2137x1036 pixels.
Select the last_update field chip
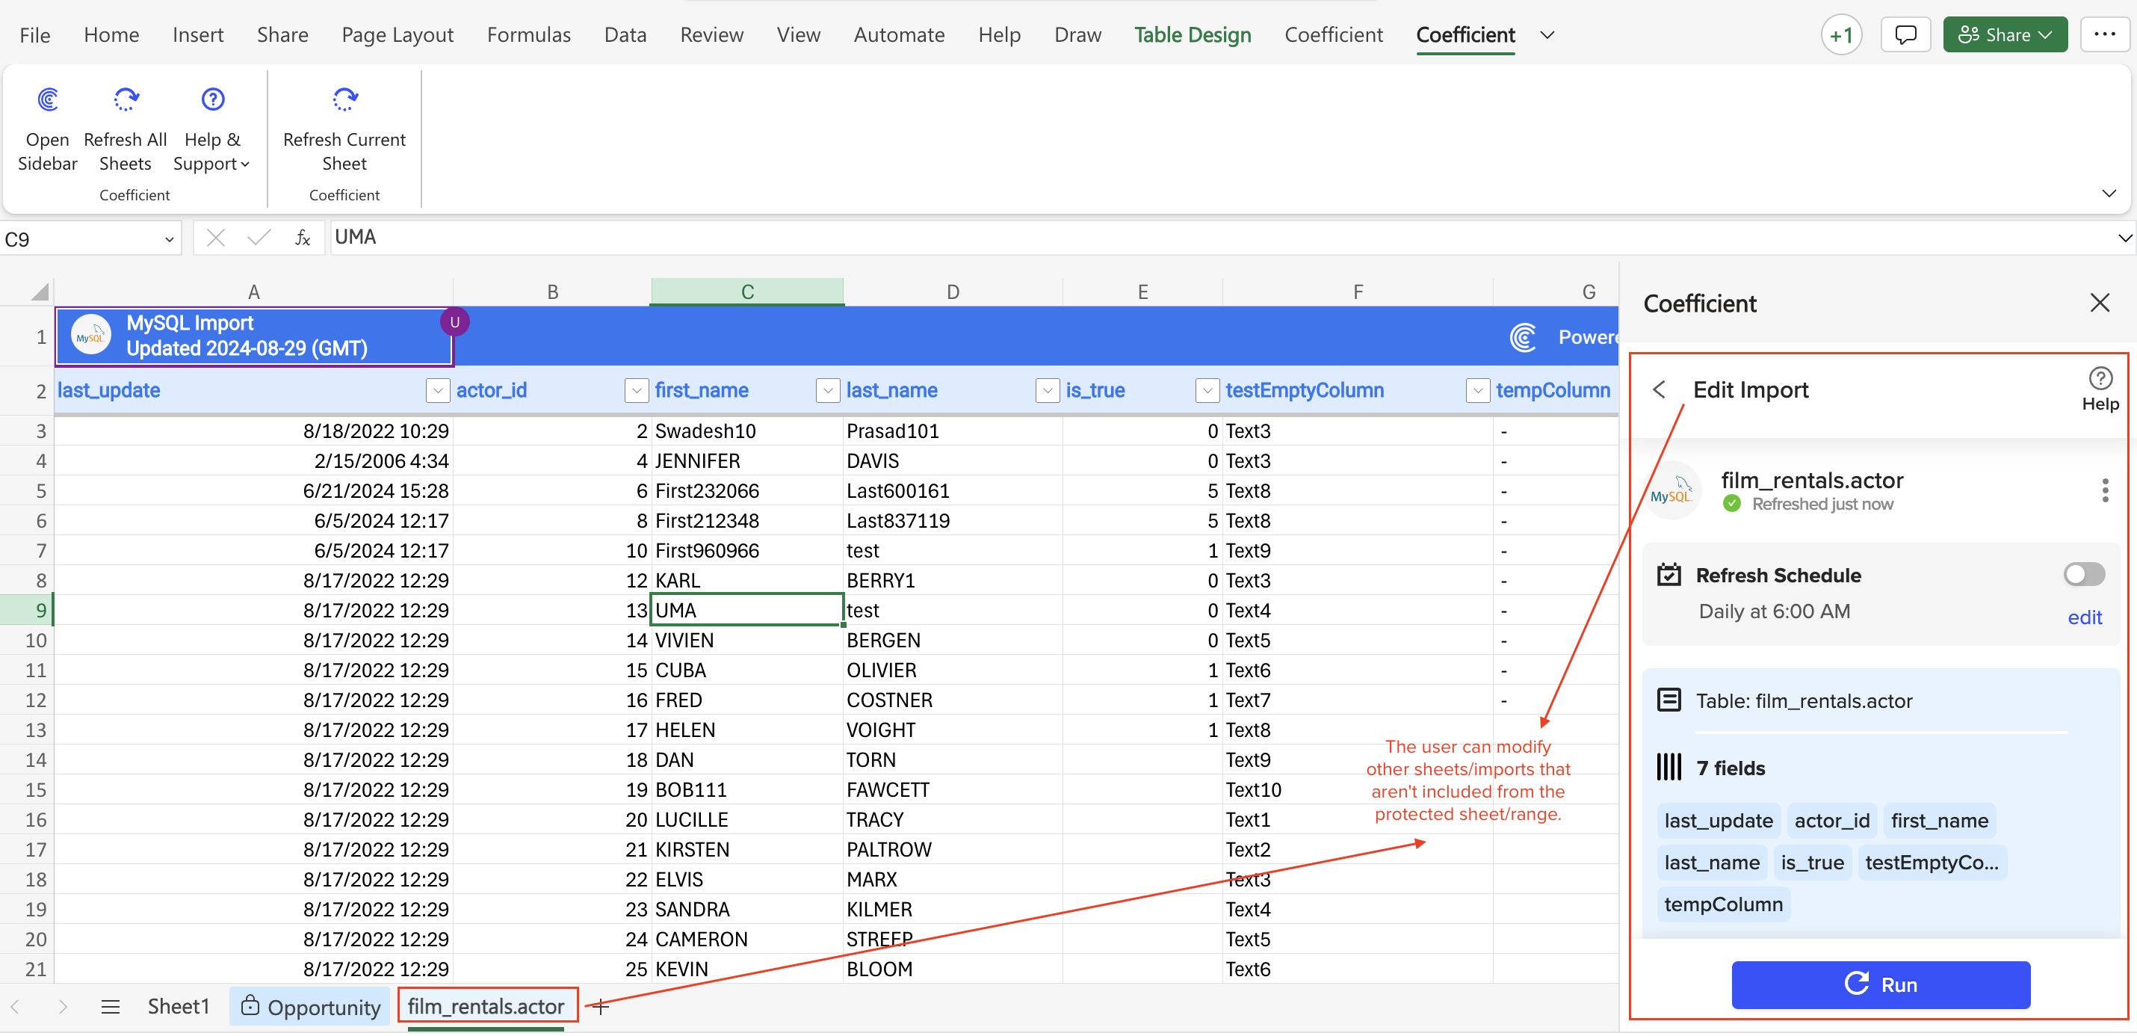coord(1718,820)
